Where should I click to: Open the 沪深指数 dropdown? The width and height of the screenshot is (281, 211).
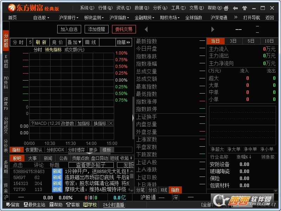[119, 18]
